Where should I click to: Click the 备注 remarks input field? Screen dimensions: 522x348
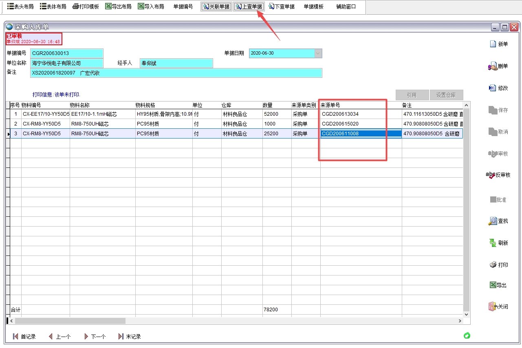point(176,73)
